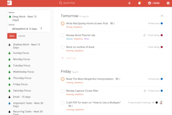Select the Thursday Focus filter

pyautogui.click(x=22, y=78)
